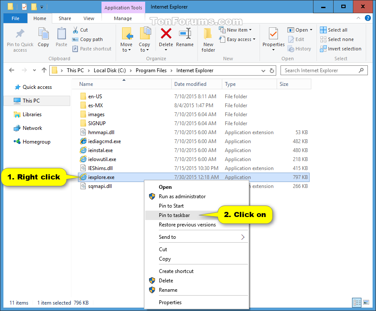Open the File tab
Viewport: 376px width, 311px height.
15,18
